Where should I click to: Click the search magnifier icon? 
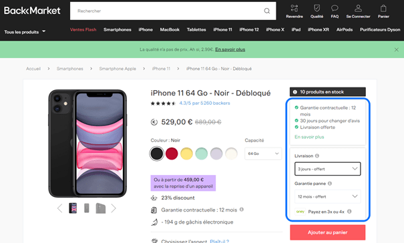click(267, 11)
